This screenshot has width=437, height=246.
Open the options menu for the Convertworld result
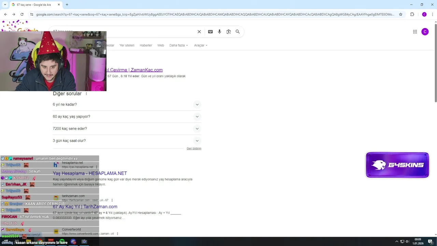coord(117,234)
